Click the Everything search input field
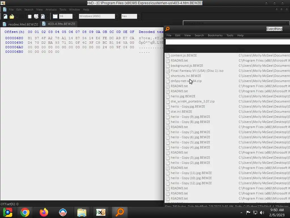 click(228, 42)
